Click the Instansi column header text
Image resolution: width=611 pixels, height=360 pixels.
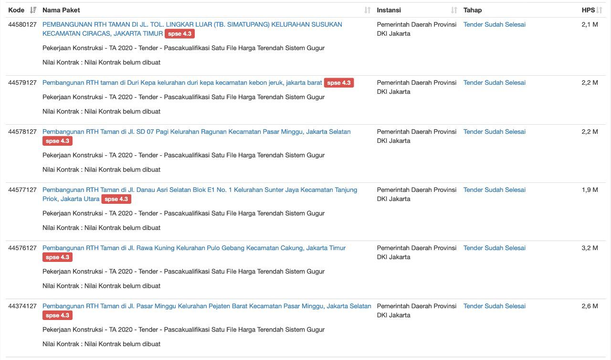click(x=389, y=10)
